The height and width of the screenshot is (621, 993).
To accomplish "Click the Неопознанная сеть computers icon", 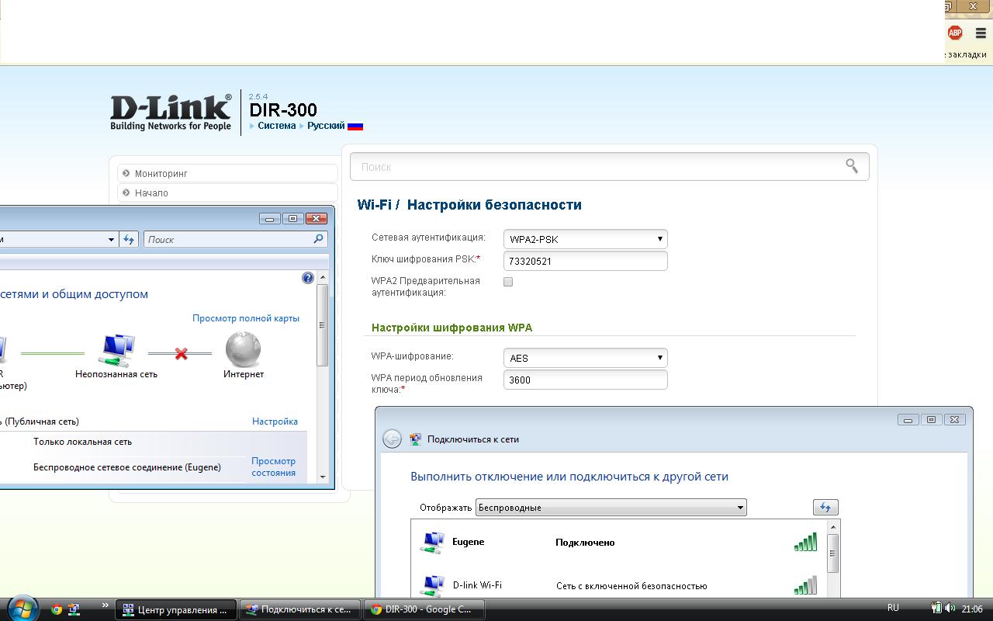I will tap(117, 350).
